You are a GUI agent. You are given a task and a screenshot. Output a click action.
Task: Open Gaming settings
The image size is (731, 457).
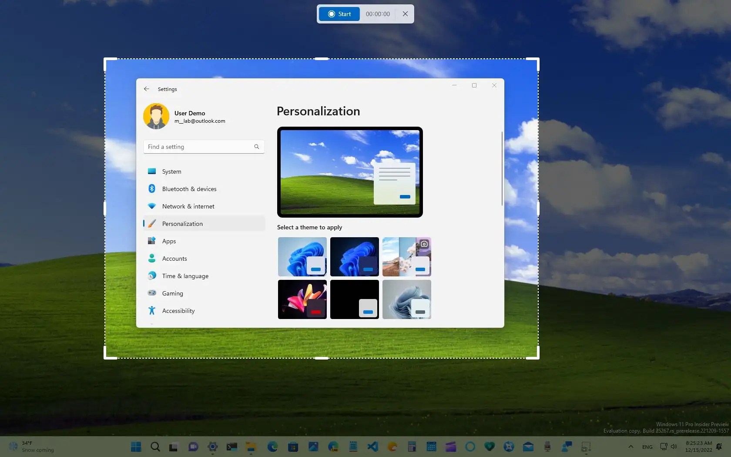click(172, 293)
